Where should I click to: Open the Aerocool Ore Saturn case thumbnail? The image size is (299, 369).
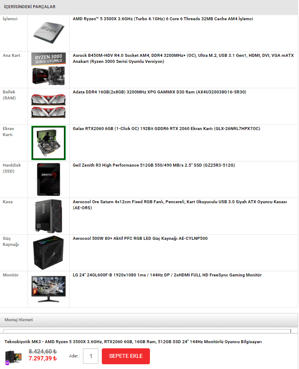pyautogui.click(x=49, y=216)
